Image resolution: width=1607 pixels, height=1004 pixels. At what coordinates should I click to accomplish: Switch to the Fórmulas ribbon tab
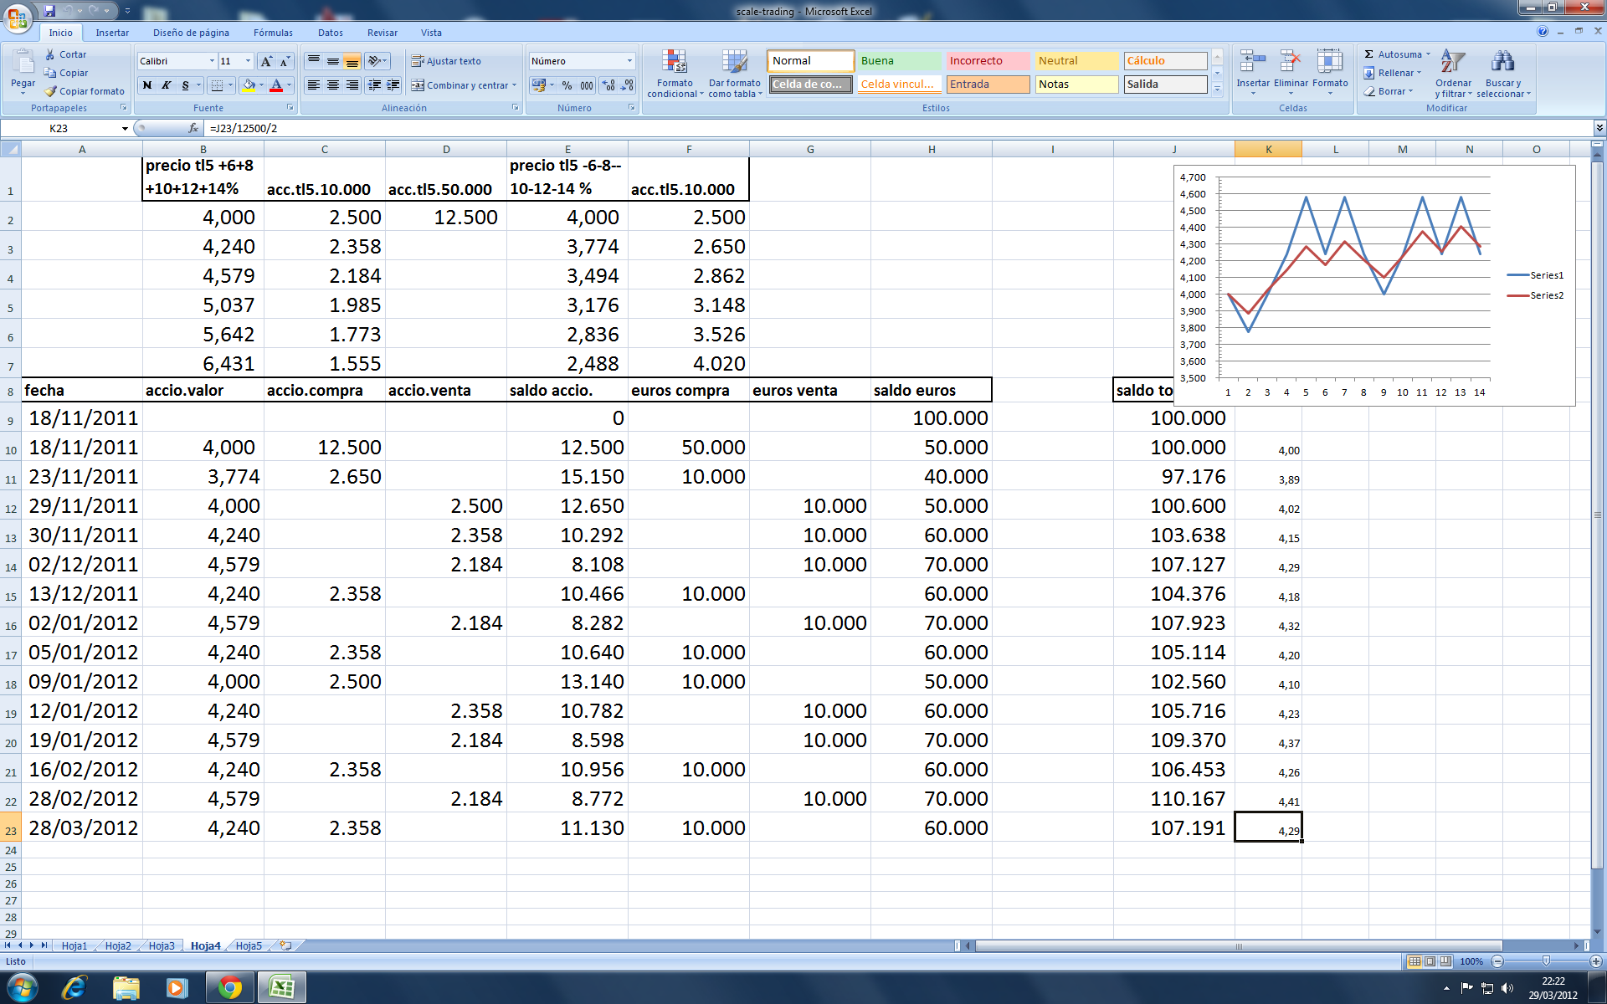[273, 33]
